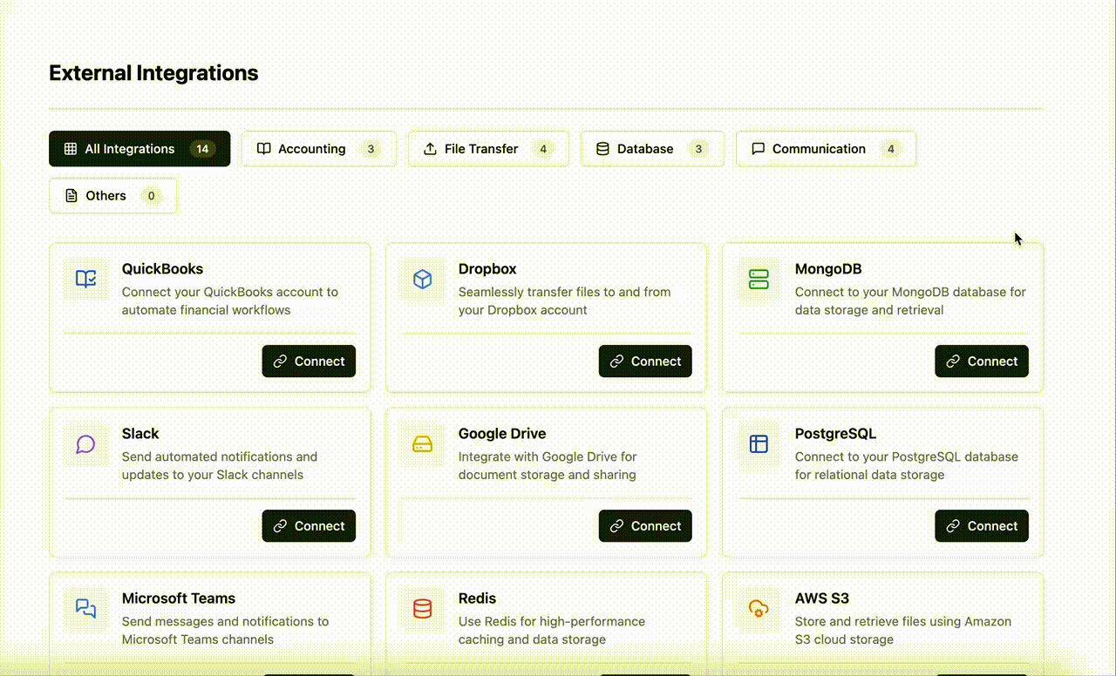This screenshot has height=676, width=1116.
Task: Click the Microsoft Teams messages icon
Action: tap(85, 608)
